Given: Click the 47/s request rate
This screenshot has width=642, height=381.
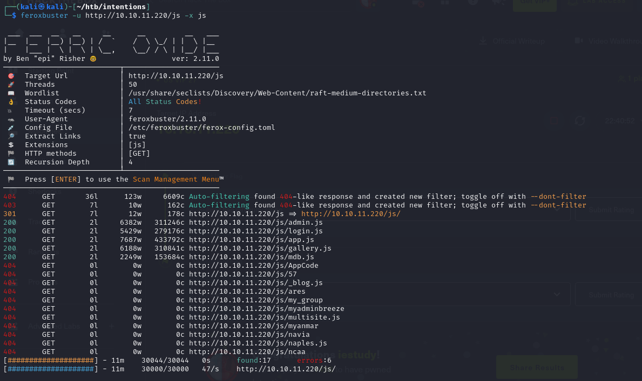Looking at the screenshot, I should (x=211, y=369).
